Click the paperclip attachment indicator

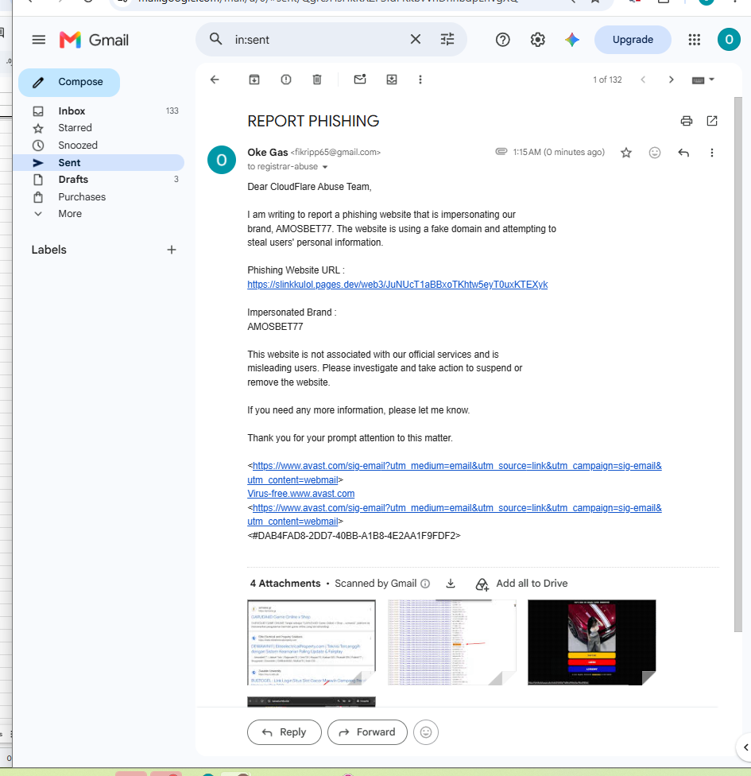[501, 151]
